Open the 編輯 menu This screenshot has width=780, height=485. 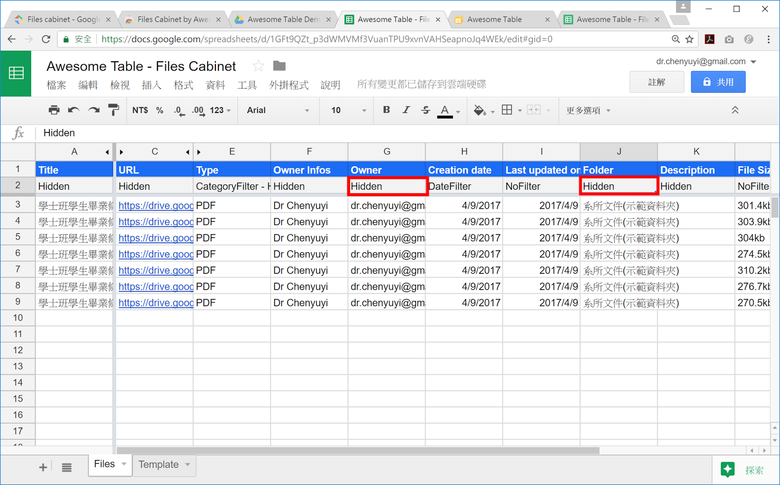pos(88,85)
